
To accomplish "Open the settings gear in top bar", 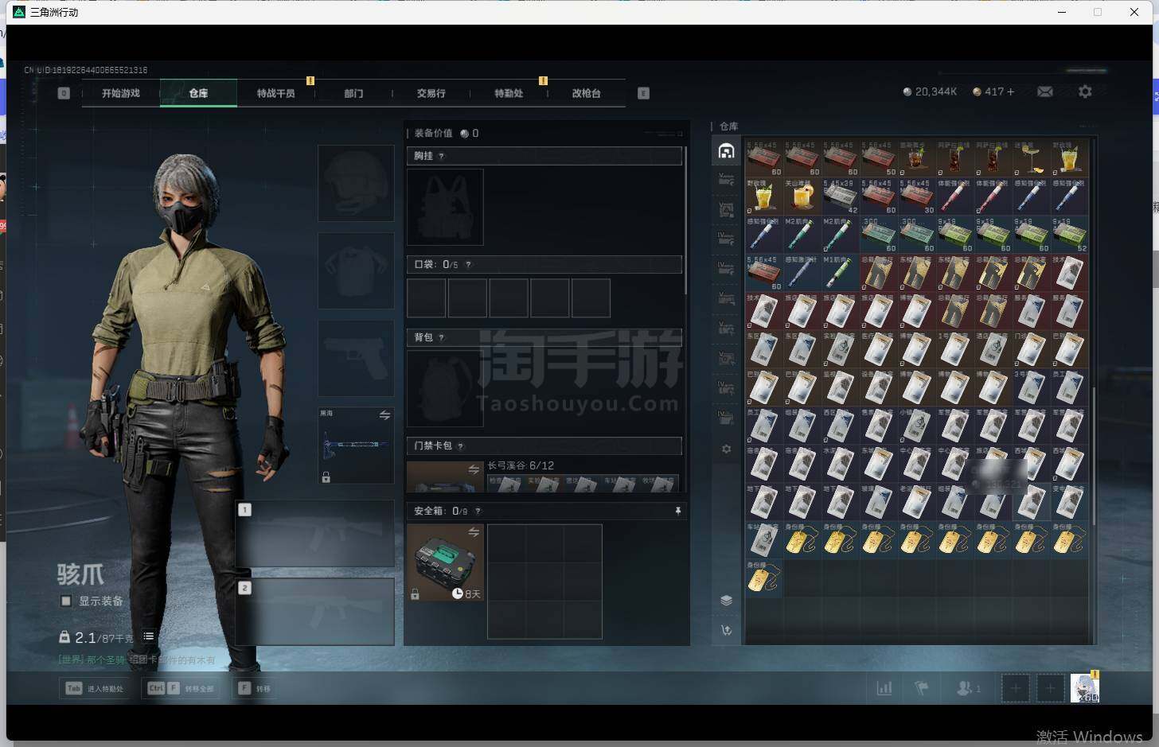I will point(1085,91).
